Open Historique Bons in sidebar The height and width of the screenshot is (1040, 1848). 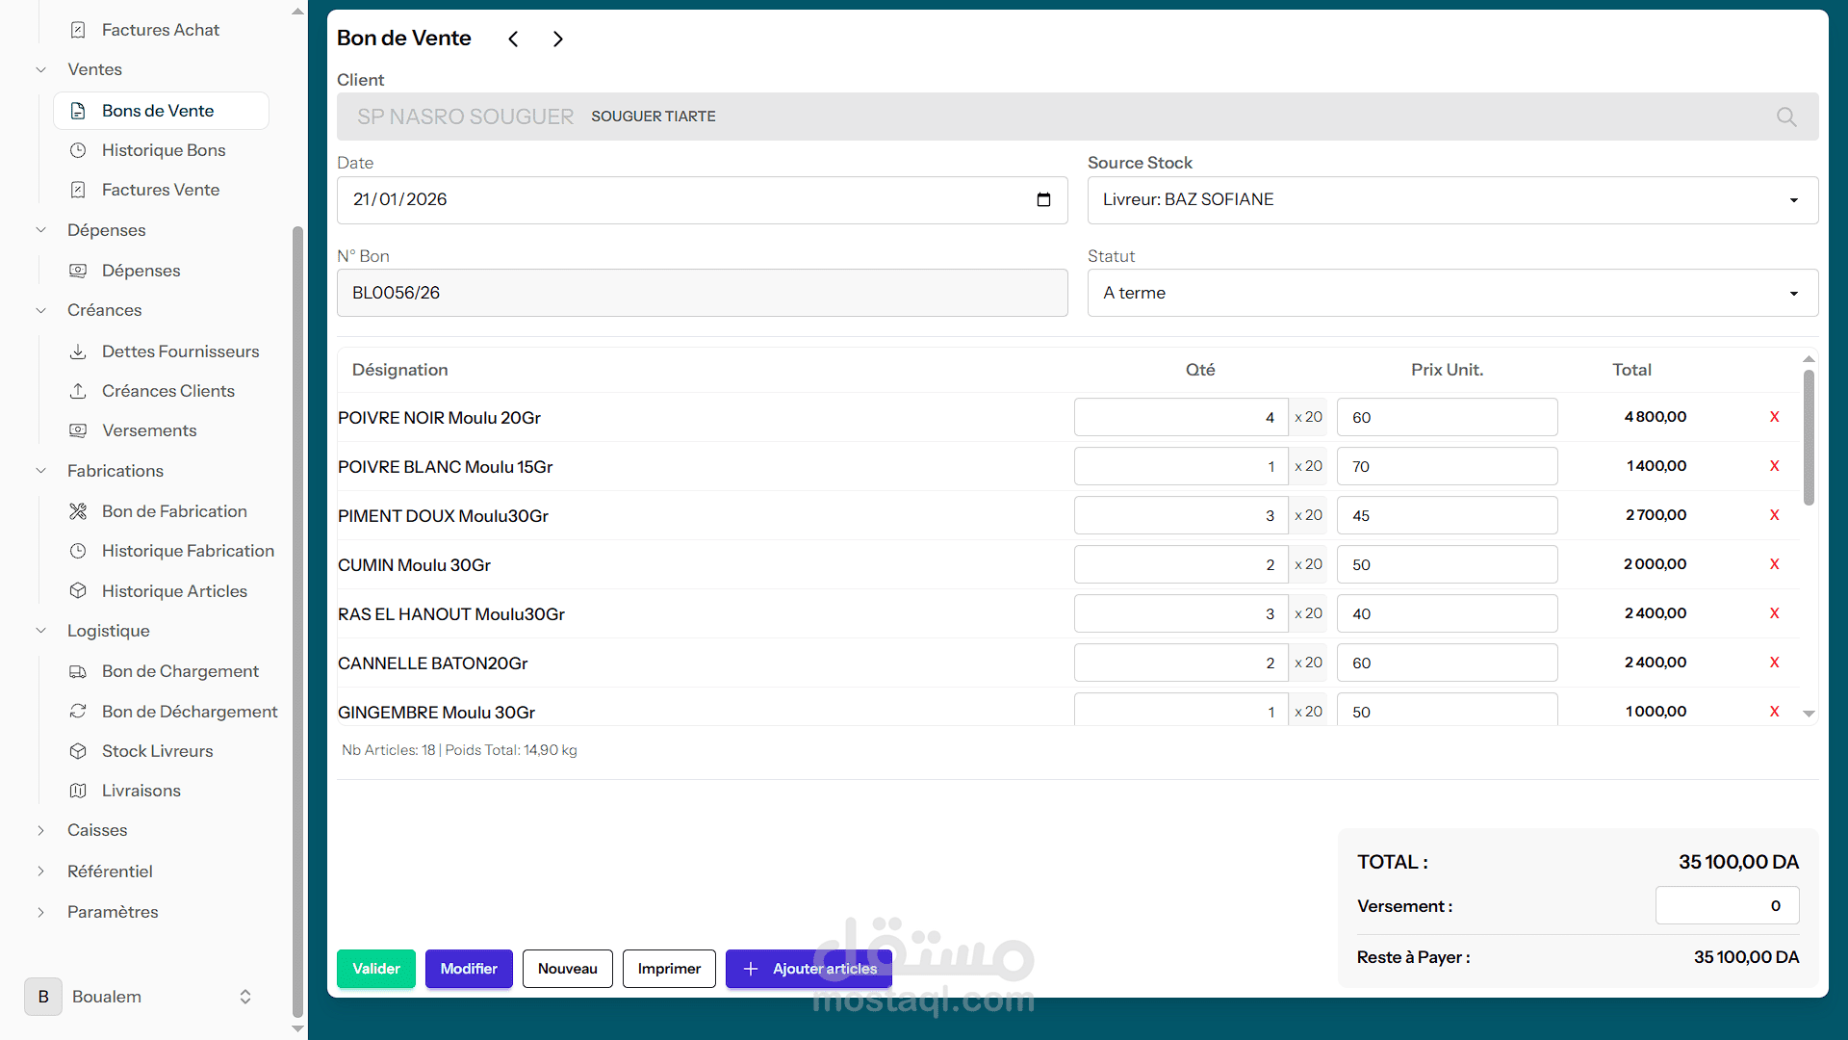click(163, 150)
